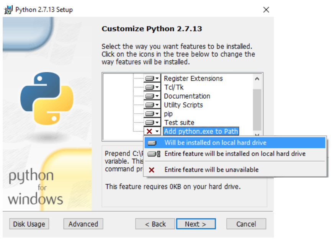Click the drive icon beside Register Extensions

pos(152,78)
